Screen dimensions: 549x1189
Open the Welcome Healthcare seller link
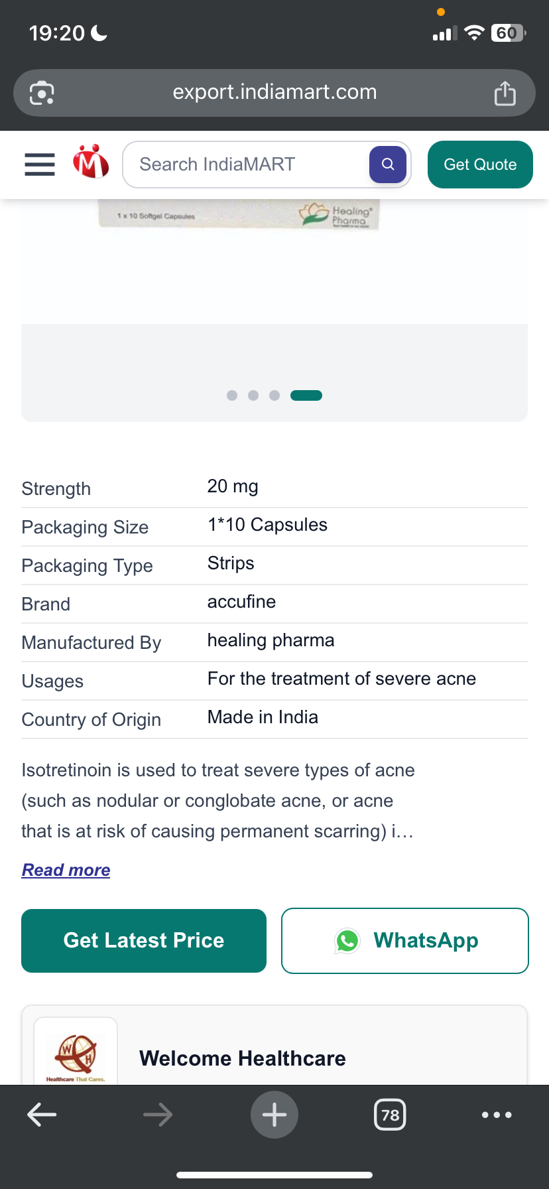[x=243, y=1058]
